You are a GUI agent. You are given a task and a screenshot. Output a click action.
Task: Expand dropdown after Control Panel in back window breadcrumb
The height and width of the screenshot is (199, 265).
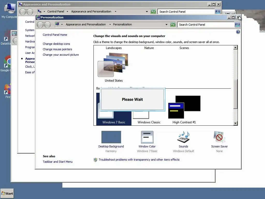tap(67, 11)
